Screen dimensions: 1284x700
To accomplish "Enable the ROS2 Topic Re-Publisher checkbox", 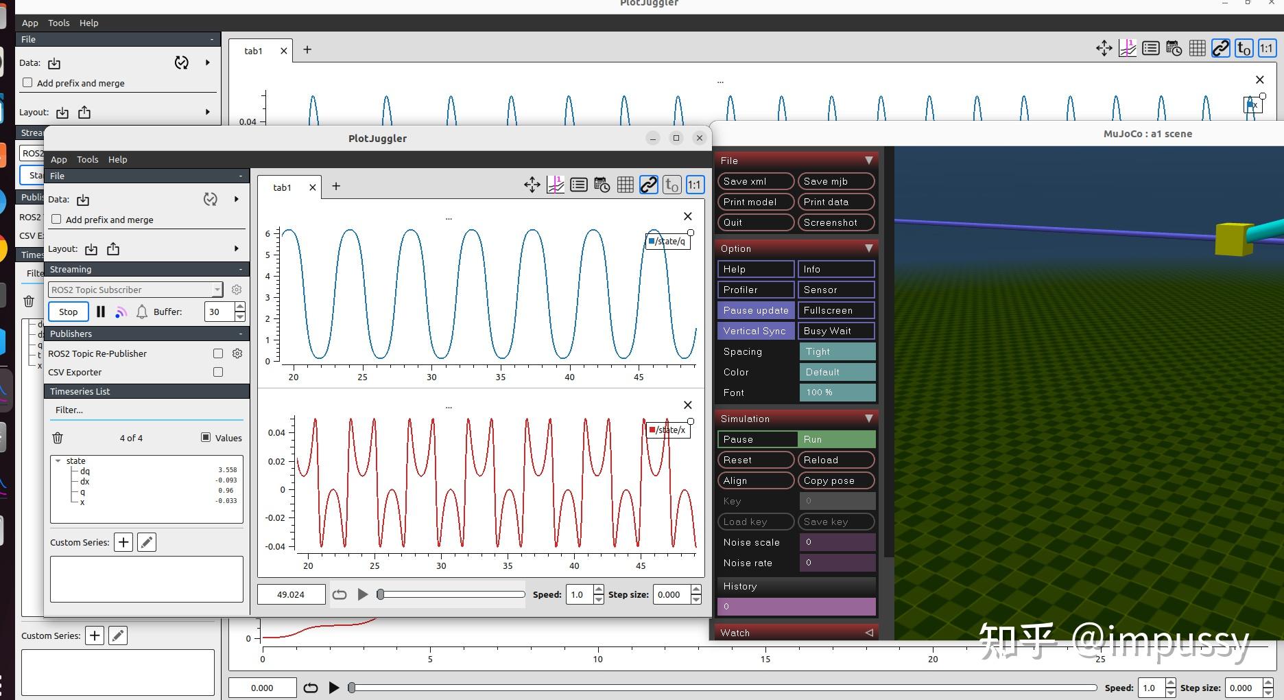I will [218, 353].
